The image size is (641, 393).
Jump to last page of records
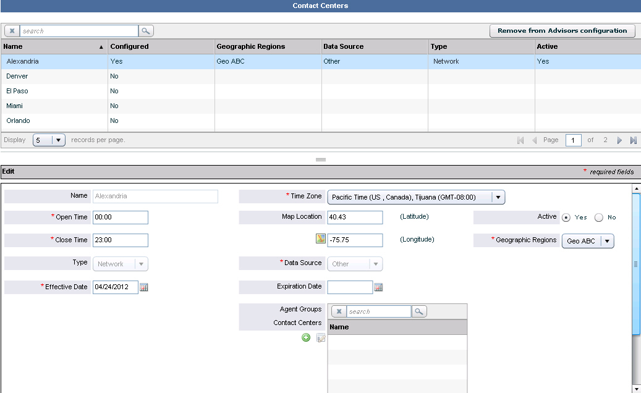pyautogui.click(x=633, y=140)
